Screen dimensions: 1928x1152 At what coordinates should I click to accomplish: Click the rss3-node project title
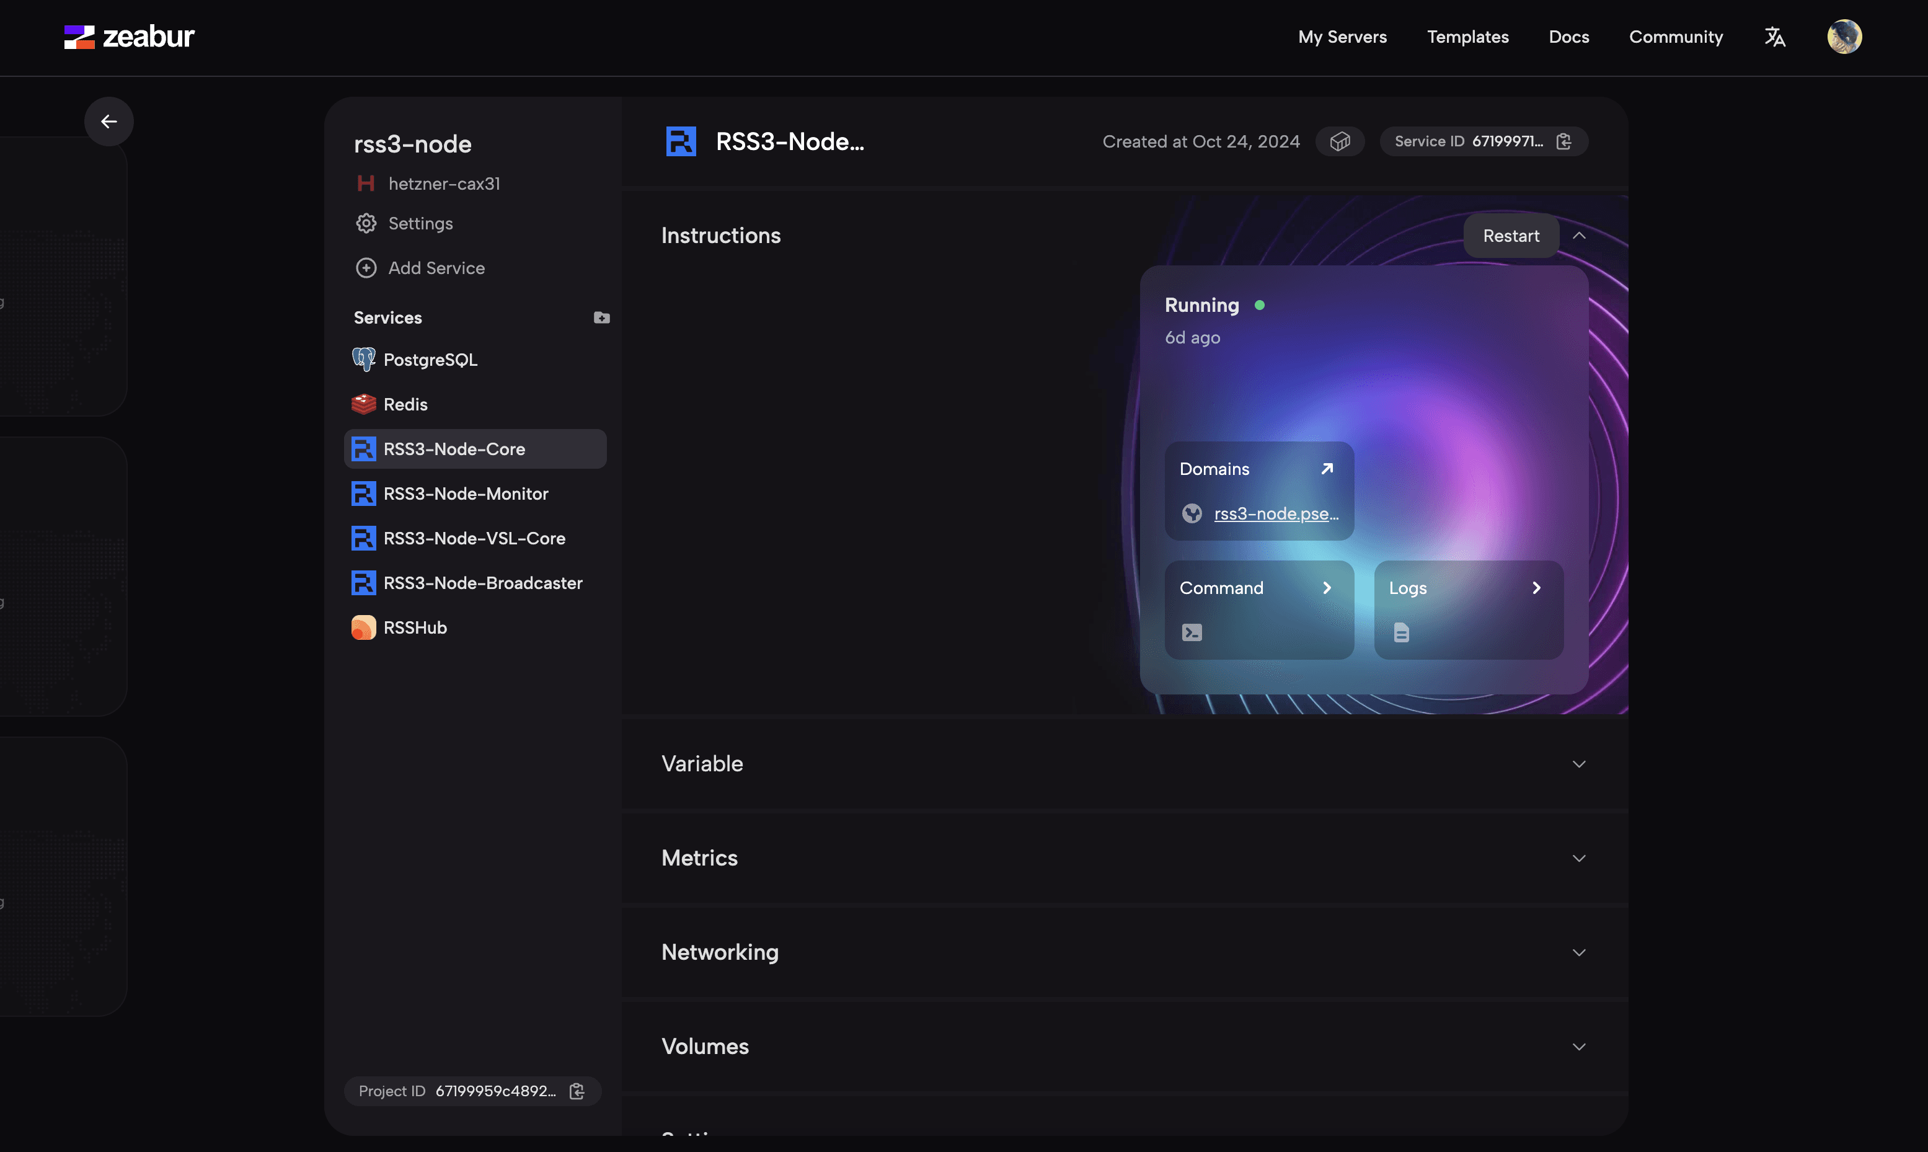pos(412,144)
